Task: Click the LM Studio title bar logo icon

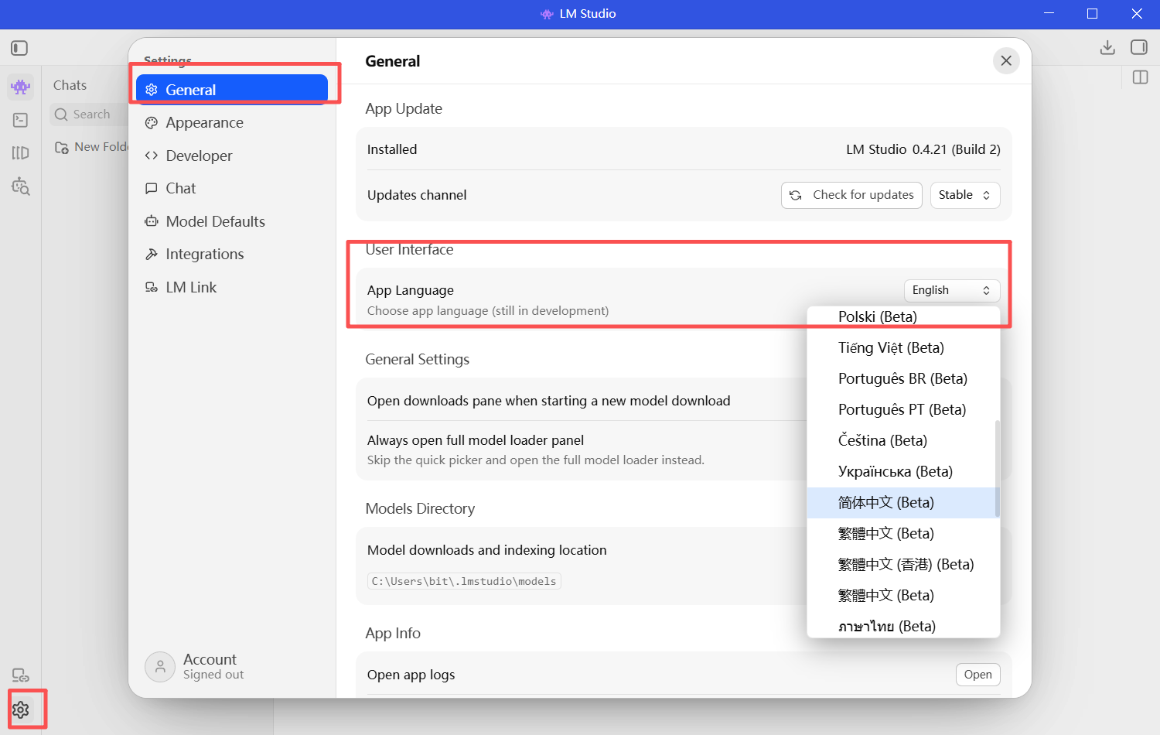Action: click(x=547, y=14)
